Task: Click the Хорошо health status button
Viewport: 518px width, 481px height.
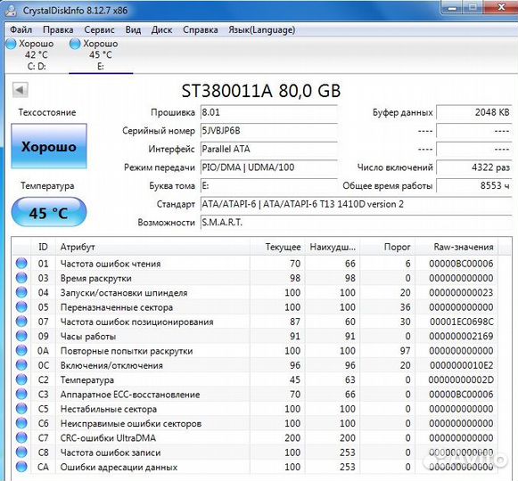Action: click(49, 146)
